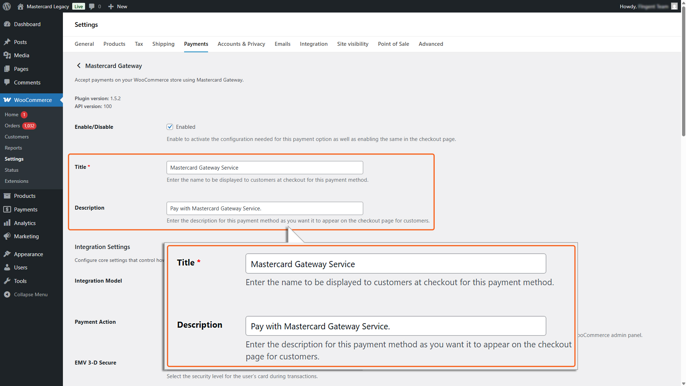This screenshot has width=686, height=386.
Task: Click the Analytics bar chart icon
Action: pyautogui.click(x=7, y=223)
